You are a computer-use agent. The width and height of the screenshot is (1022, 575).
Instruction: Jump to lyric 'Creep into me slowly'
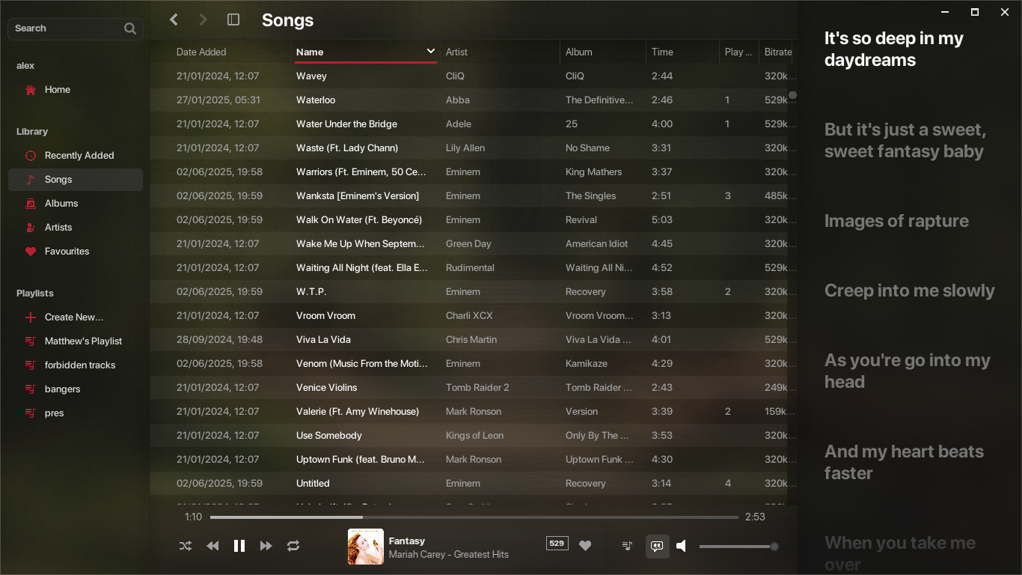pos(910,291)
